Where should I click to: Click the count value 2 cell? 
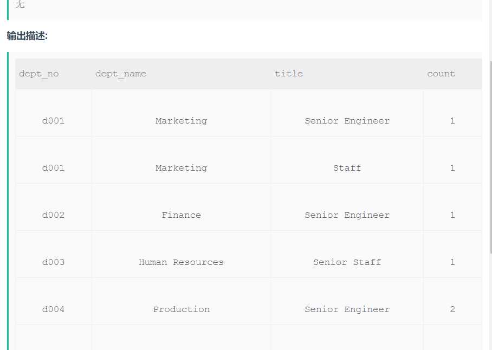(x=452, y=309)
